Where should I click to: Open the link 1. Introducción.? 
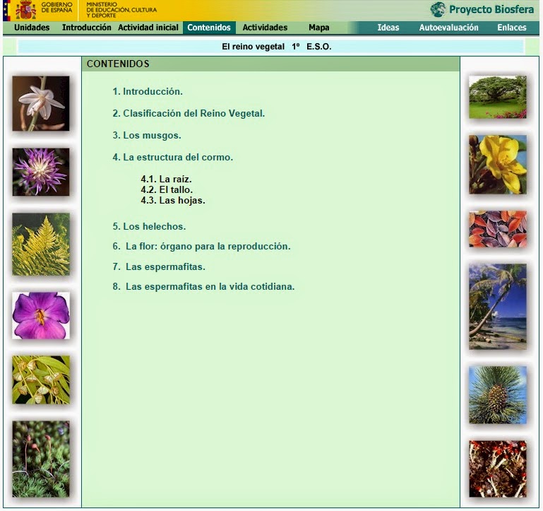148,91
